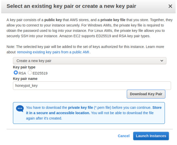This screenshot has height=145, width=177.
Task: Click the 'Note: The selected key pair' paragraph
Action: [85, 50]
